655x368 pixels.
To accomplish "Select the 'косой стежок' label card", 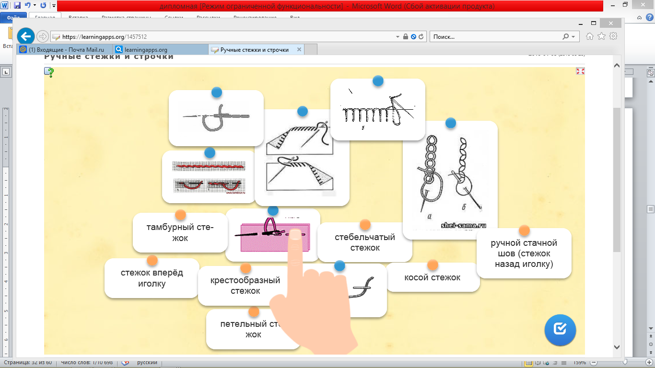I will (432, 277).
